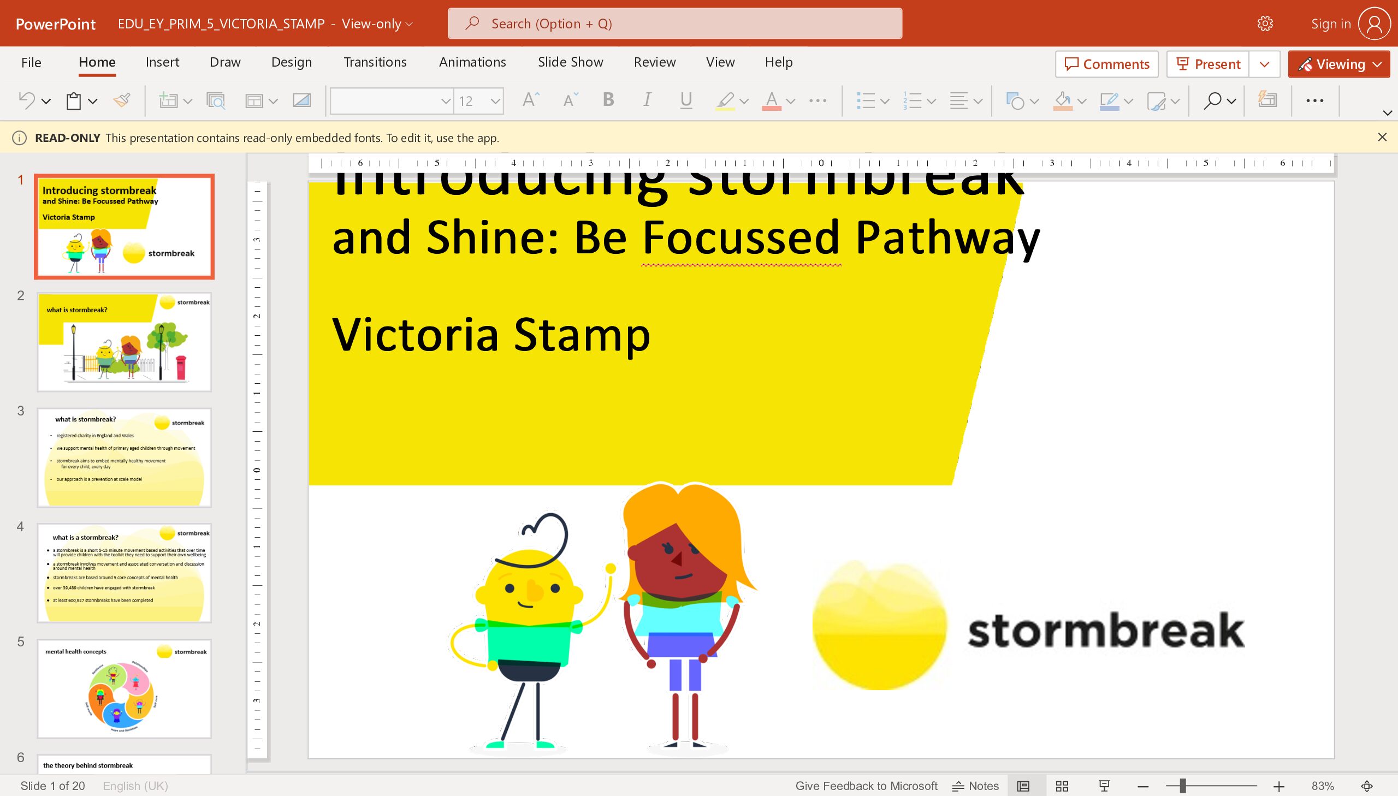Expand the Present button dropdown arrow
1398x796 pixels.
1264,64
